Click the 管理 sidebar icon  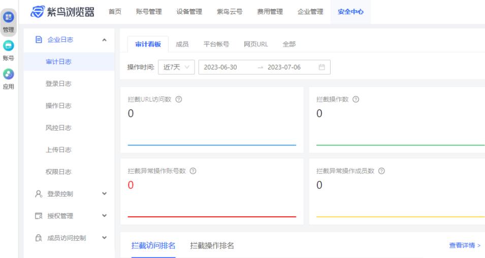point(8,22)
